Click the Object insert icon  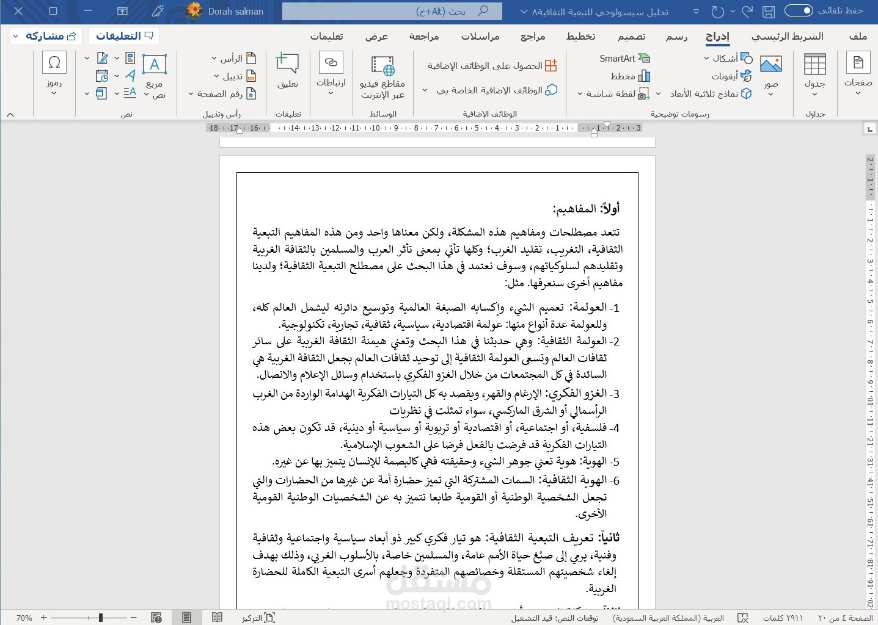tap(102, 93)
